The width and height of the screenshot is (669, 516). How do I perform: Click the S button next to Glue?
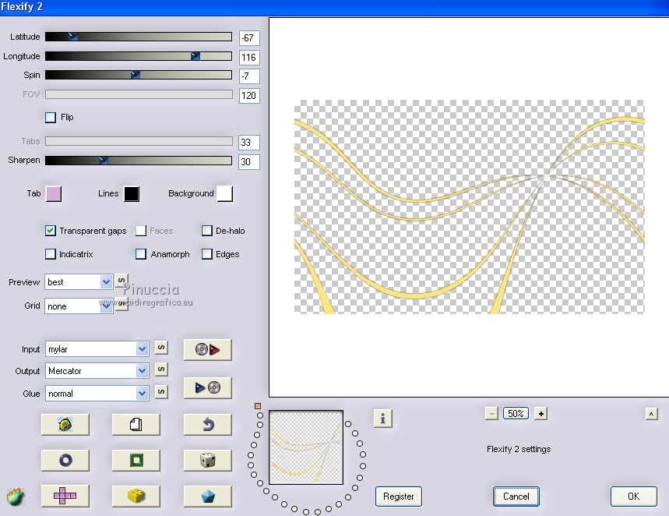pyautogui.click(x=161, y=391)
